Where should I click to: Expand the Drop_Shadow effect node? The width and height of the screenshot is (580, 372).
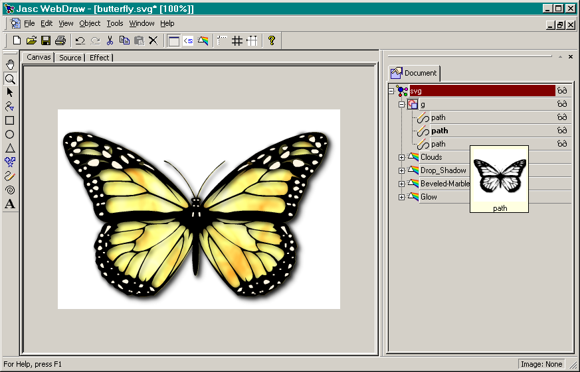401,170
